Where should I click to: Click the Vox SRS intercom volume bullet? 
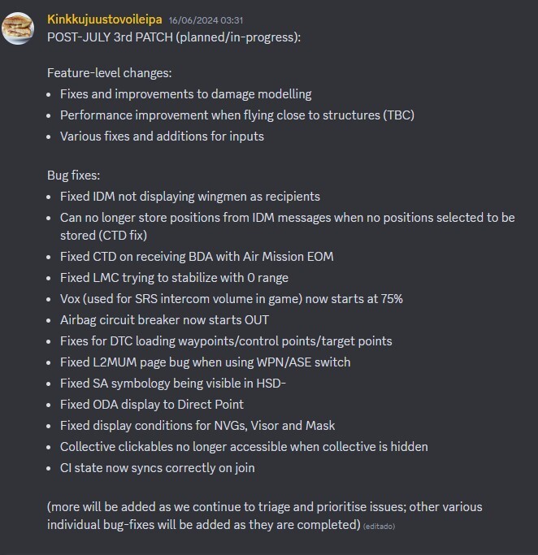pos(232,299)
